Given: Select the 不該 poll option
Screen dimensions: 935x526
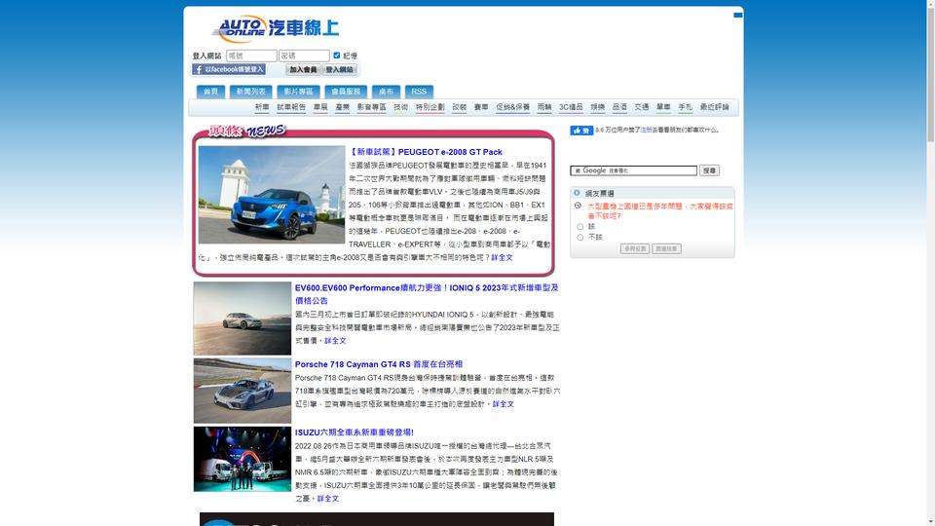Looking at the screenshot, I should point(580,238).
